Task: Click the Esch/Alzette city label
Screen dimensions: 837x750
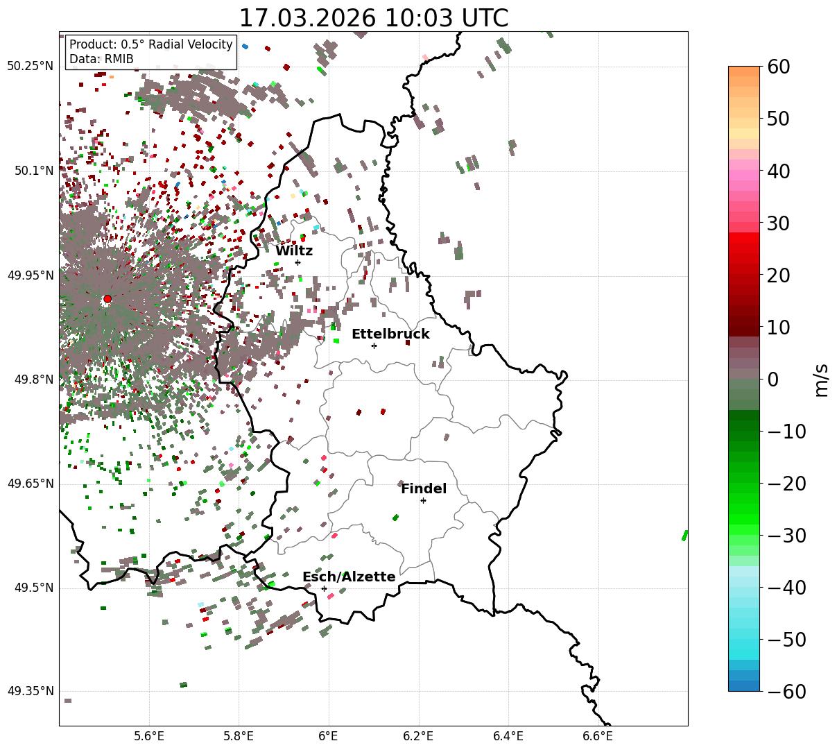Action: point(349,577)
